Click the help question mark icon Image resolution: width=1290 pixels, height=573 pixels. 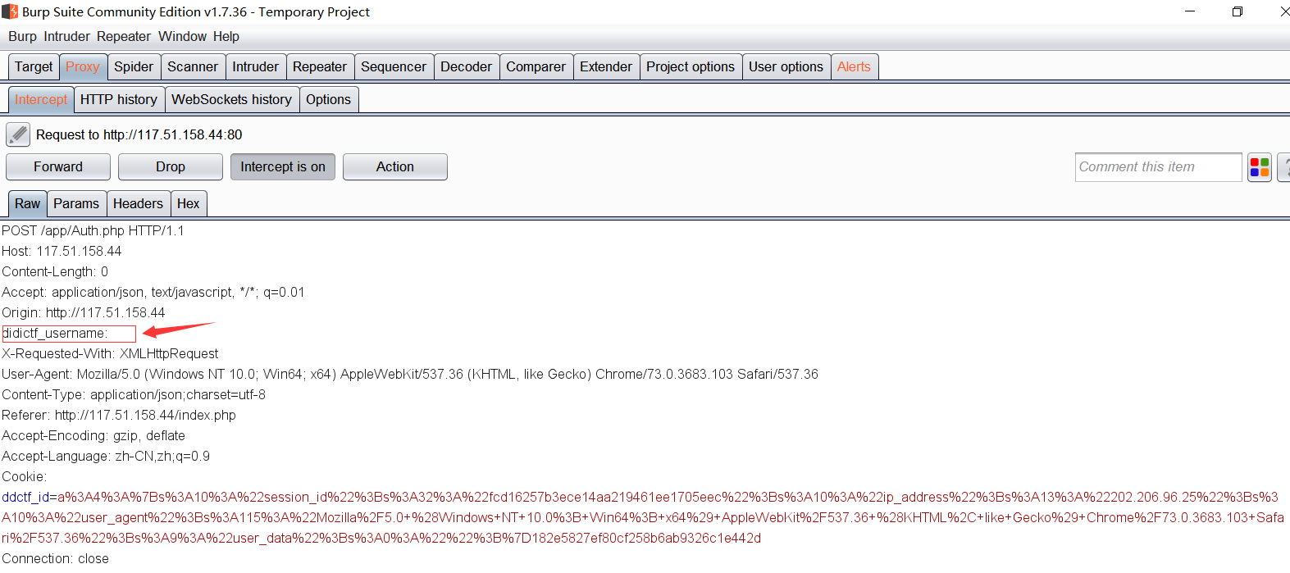[x=1284, y=167]
